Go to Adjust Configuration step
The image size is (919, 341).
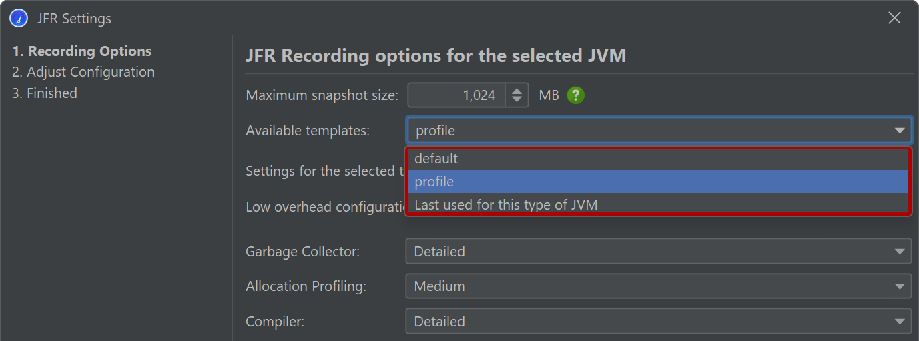coord(83,72)
